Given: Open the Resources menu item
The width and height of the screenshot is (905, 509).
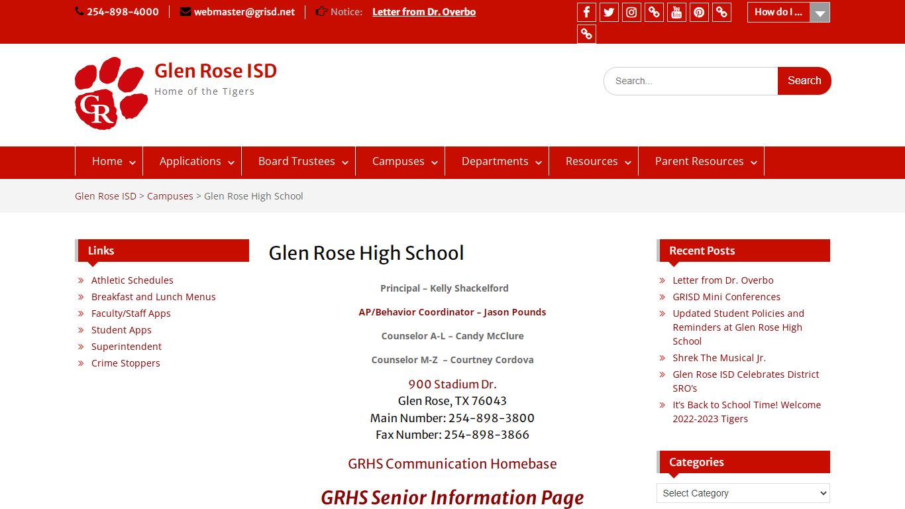Looking at the screenshot, I should tap(592, 161).
